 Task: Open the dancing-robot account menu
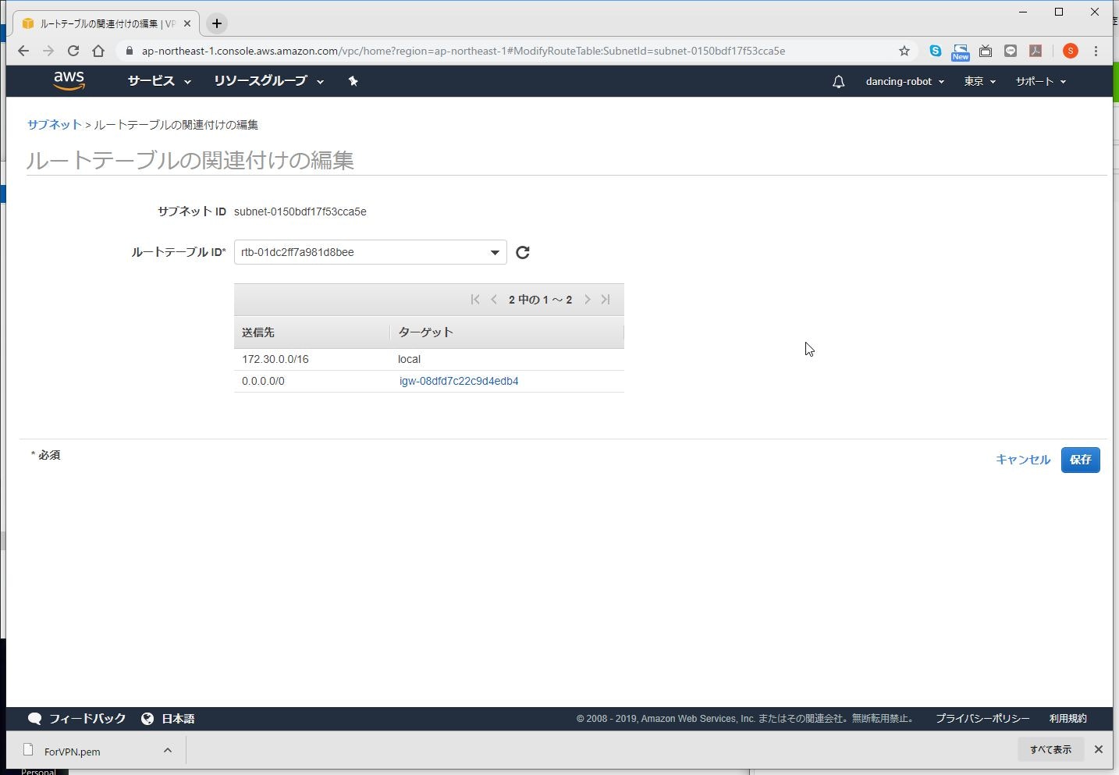pyautogui.click(x=904, y=81)
